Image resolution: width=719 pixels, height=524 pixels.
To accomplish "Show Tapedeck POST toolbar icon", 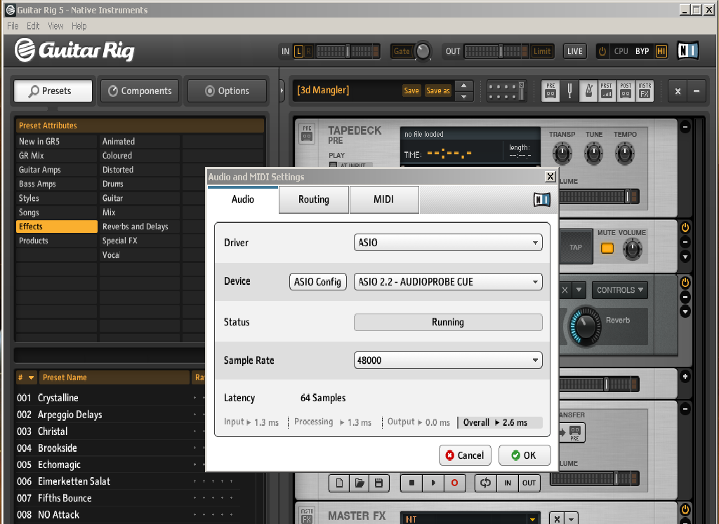I will [x=626, y=90].
